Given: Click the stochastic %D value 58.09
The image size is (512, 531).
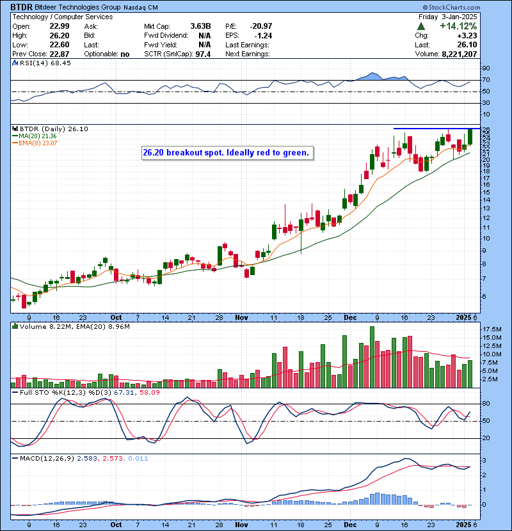Looking at the screenshot, I should 149,393.
